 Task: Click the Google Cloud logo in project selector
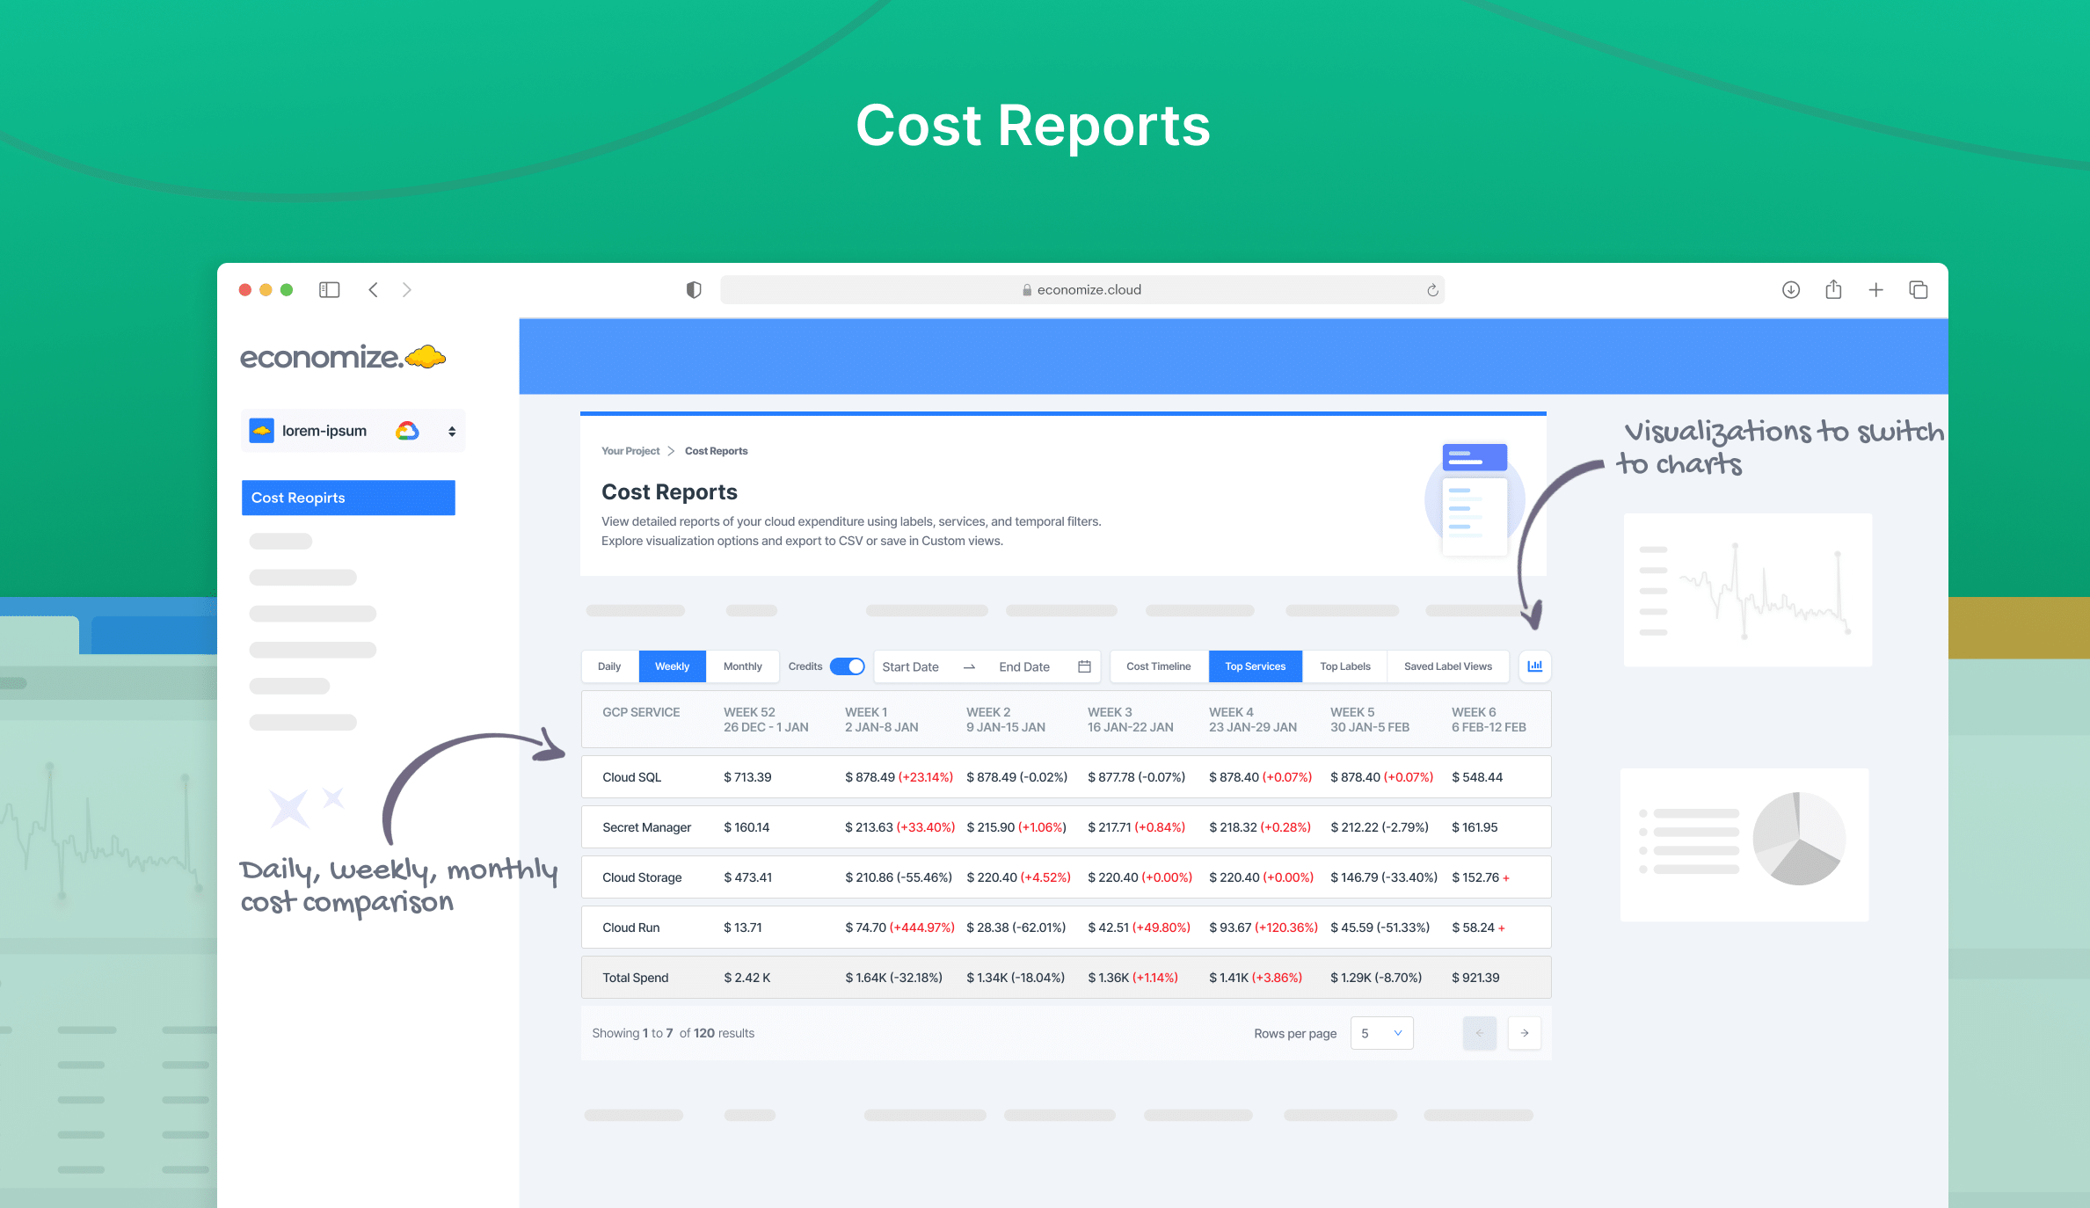pos(407,431)
